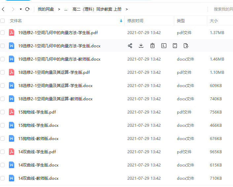Click the search my network disk field
Viewport: 233px width, 187px height.
point(223,9)
